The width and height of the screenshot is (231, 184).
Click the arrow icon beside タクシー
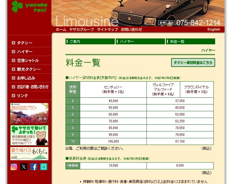click(x=14, y=43)
